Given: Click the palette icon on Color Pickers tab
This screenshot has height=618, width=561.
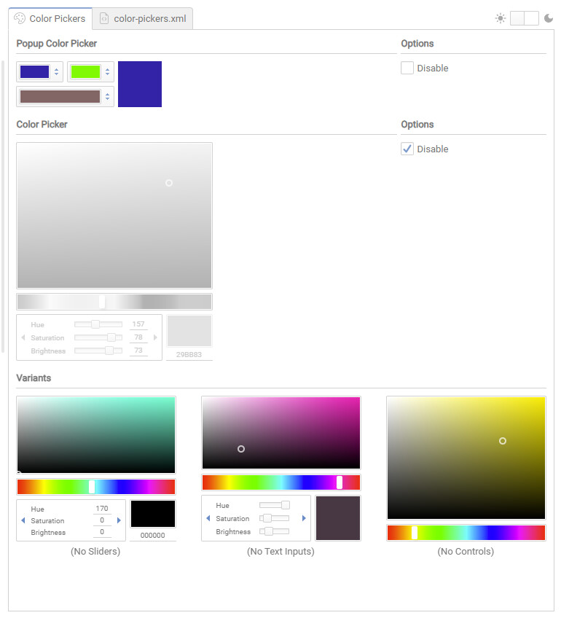Looking at the screenshot, I should coord(20,18).
